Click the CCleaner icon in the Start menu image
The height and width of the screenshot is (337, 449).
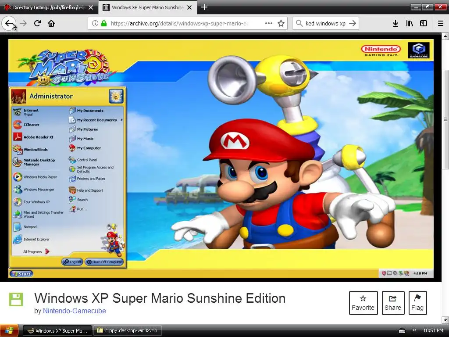coord(18,125)
